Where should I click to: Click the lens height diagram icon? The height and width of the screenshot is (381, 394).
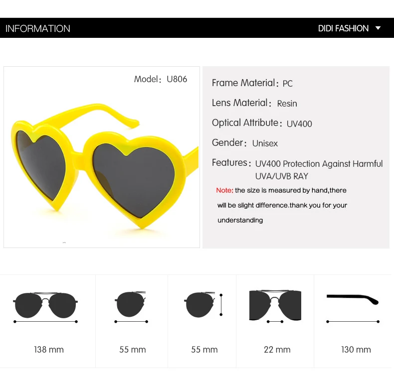click(203, 305)
